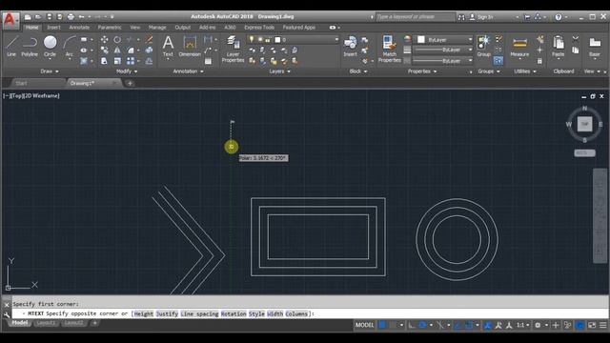Click Match Properties tool
610x343 pixels.
390,49
